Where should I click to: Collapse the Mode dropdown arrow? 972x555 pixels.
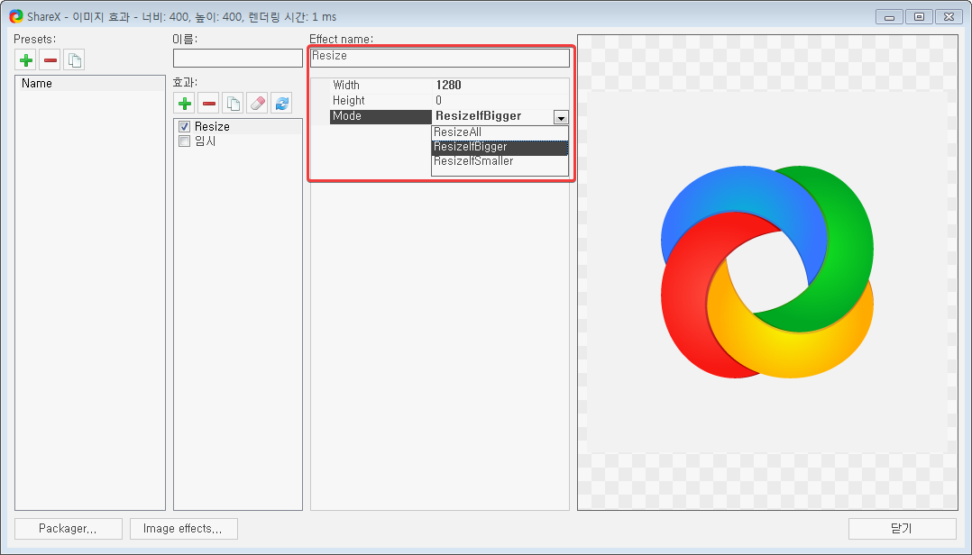pos(561,117)
